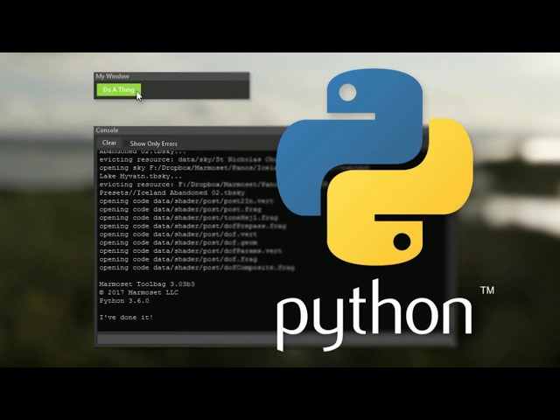
Task: Select the 'I've done it!' console line
Action: click(126, 317)
